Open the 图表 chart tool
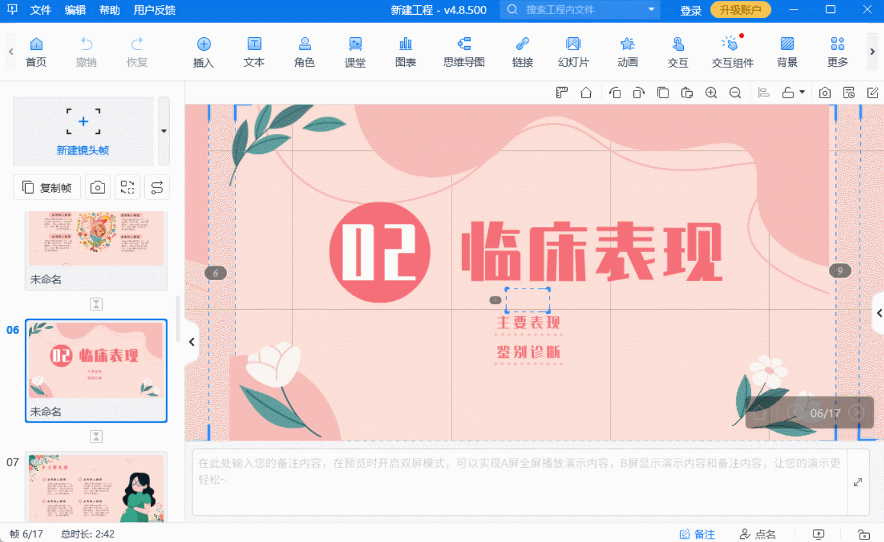The height and width of the screenshot is (542, 884). tap(405, 51)
